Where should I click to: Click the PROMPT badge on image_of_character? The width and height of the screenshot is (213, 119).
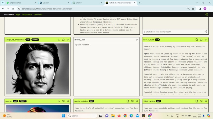(x=35, y=40)
